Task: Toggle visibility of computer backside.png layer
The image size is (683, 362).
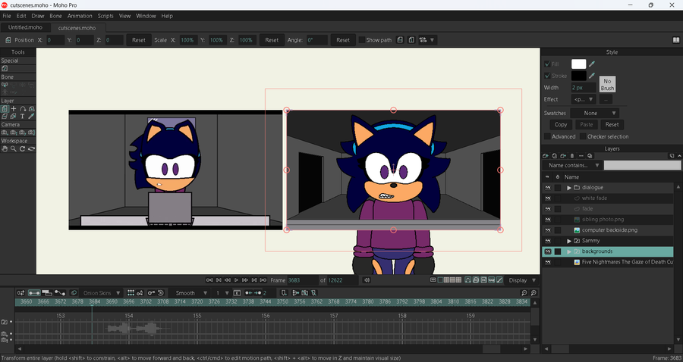Action: [547, 230]
